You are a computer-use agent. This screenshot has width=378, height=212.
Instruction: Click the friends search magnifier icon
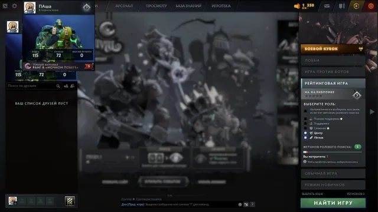pyautogui.click(x=58, y=86)
